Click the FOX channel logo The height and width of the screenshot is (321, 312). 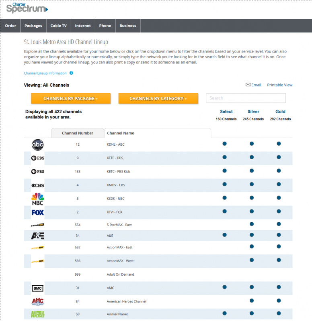(37, 212)
